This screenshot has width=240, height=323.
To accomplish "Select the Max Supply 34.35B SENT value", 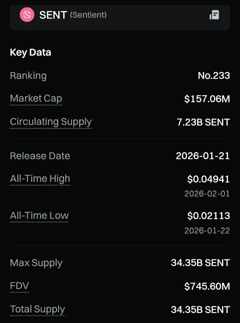I will [x=200, y=263].
